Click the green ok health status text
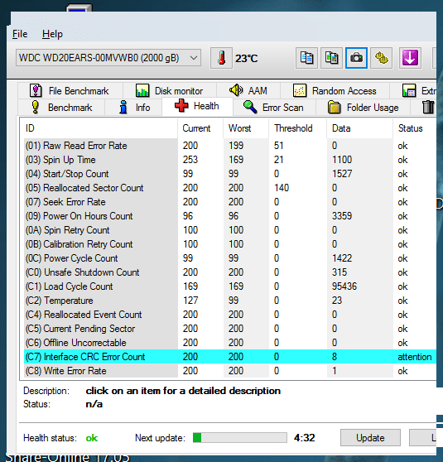 click(x=92, y=438)
